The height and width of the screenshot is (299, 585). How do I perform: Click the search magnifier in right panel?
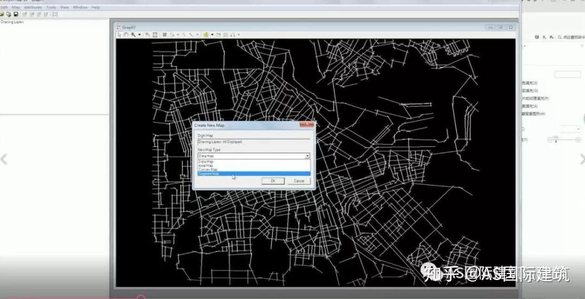click(560, 37)
